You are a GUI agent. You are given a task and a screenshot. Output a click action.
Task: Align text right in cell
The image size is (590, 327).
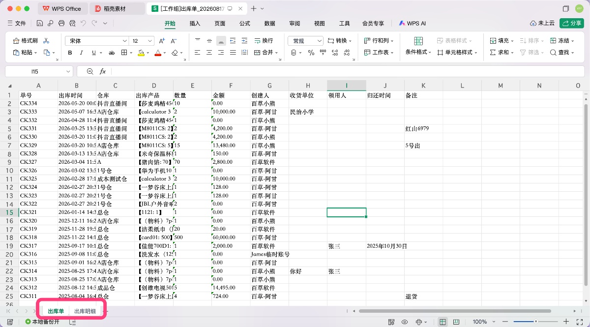(221, 53)
